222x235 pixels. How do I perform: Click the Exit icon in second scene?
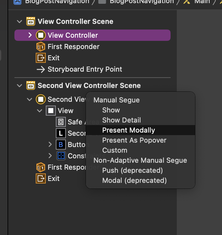tap(41, 178)
